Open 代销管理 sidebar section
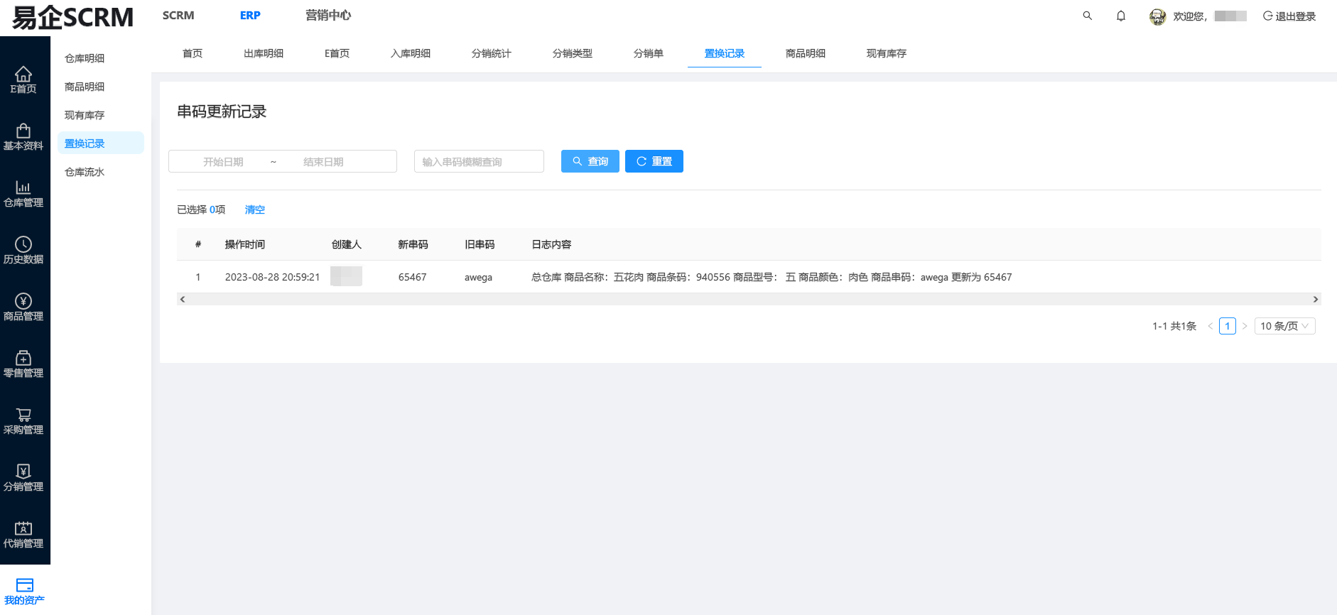 click(23, 534)
